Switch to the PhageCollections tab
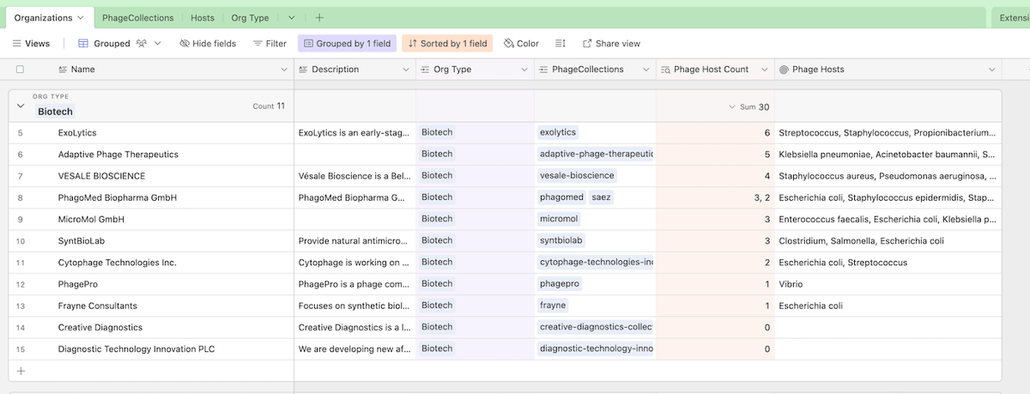1030x394 pixels. [137, 18]
